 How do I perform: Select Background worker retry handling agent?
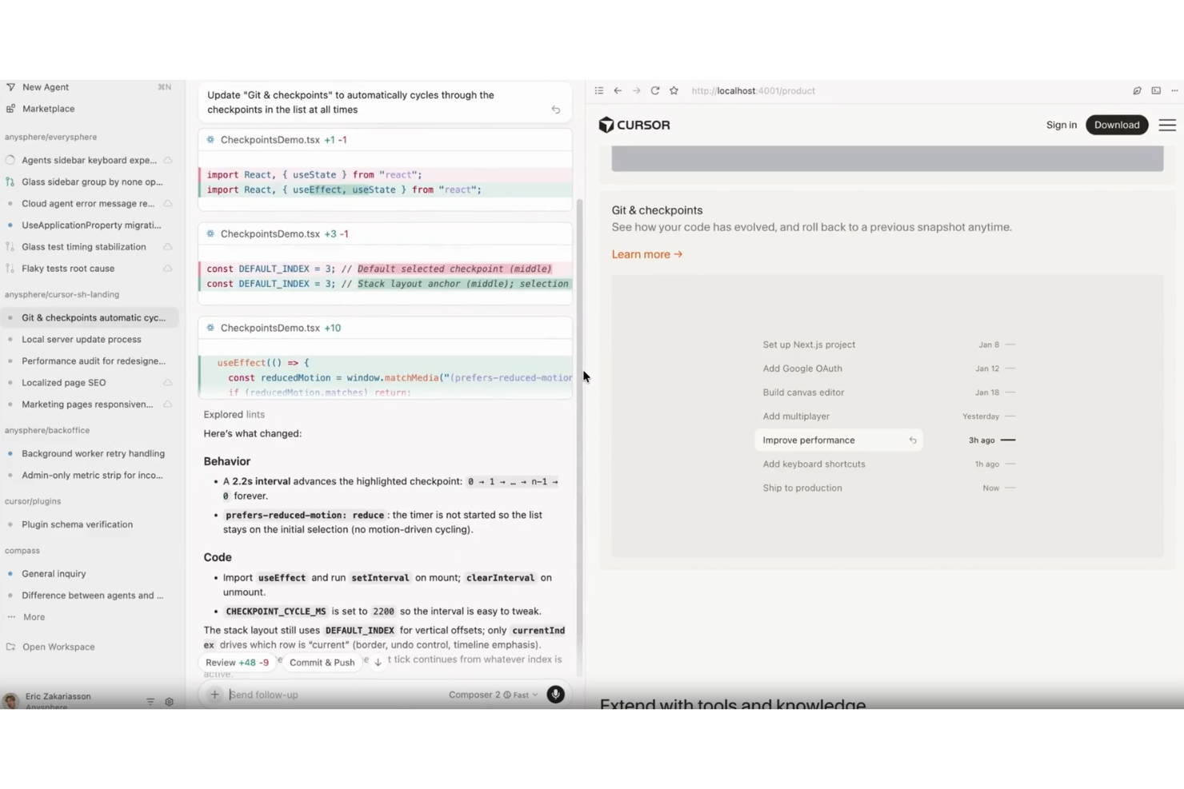(x=89, y=453)
